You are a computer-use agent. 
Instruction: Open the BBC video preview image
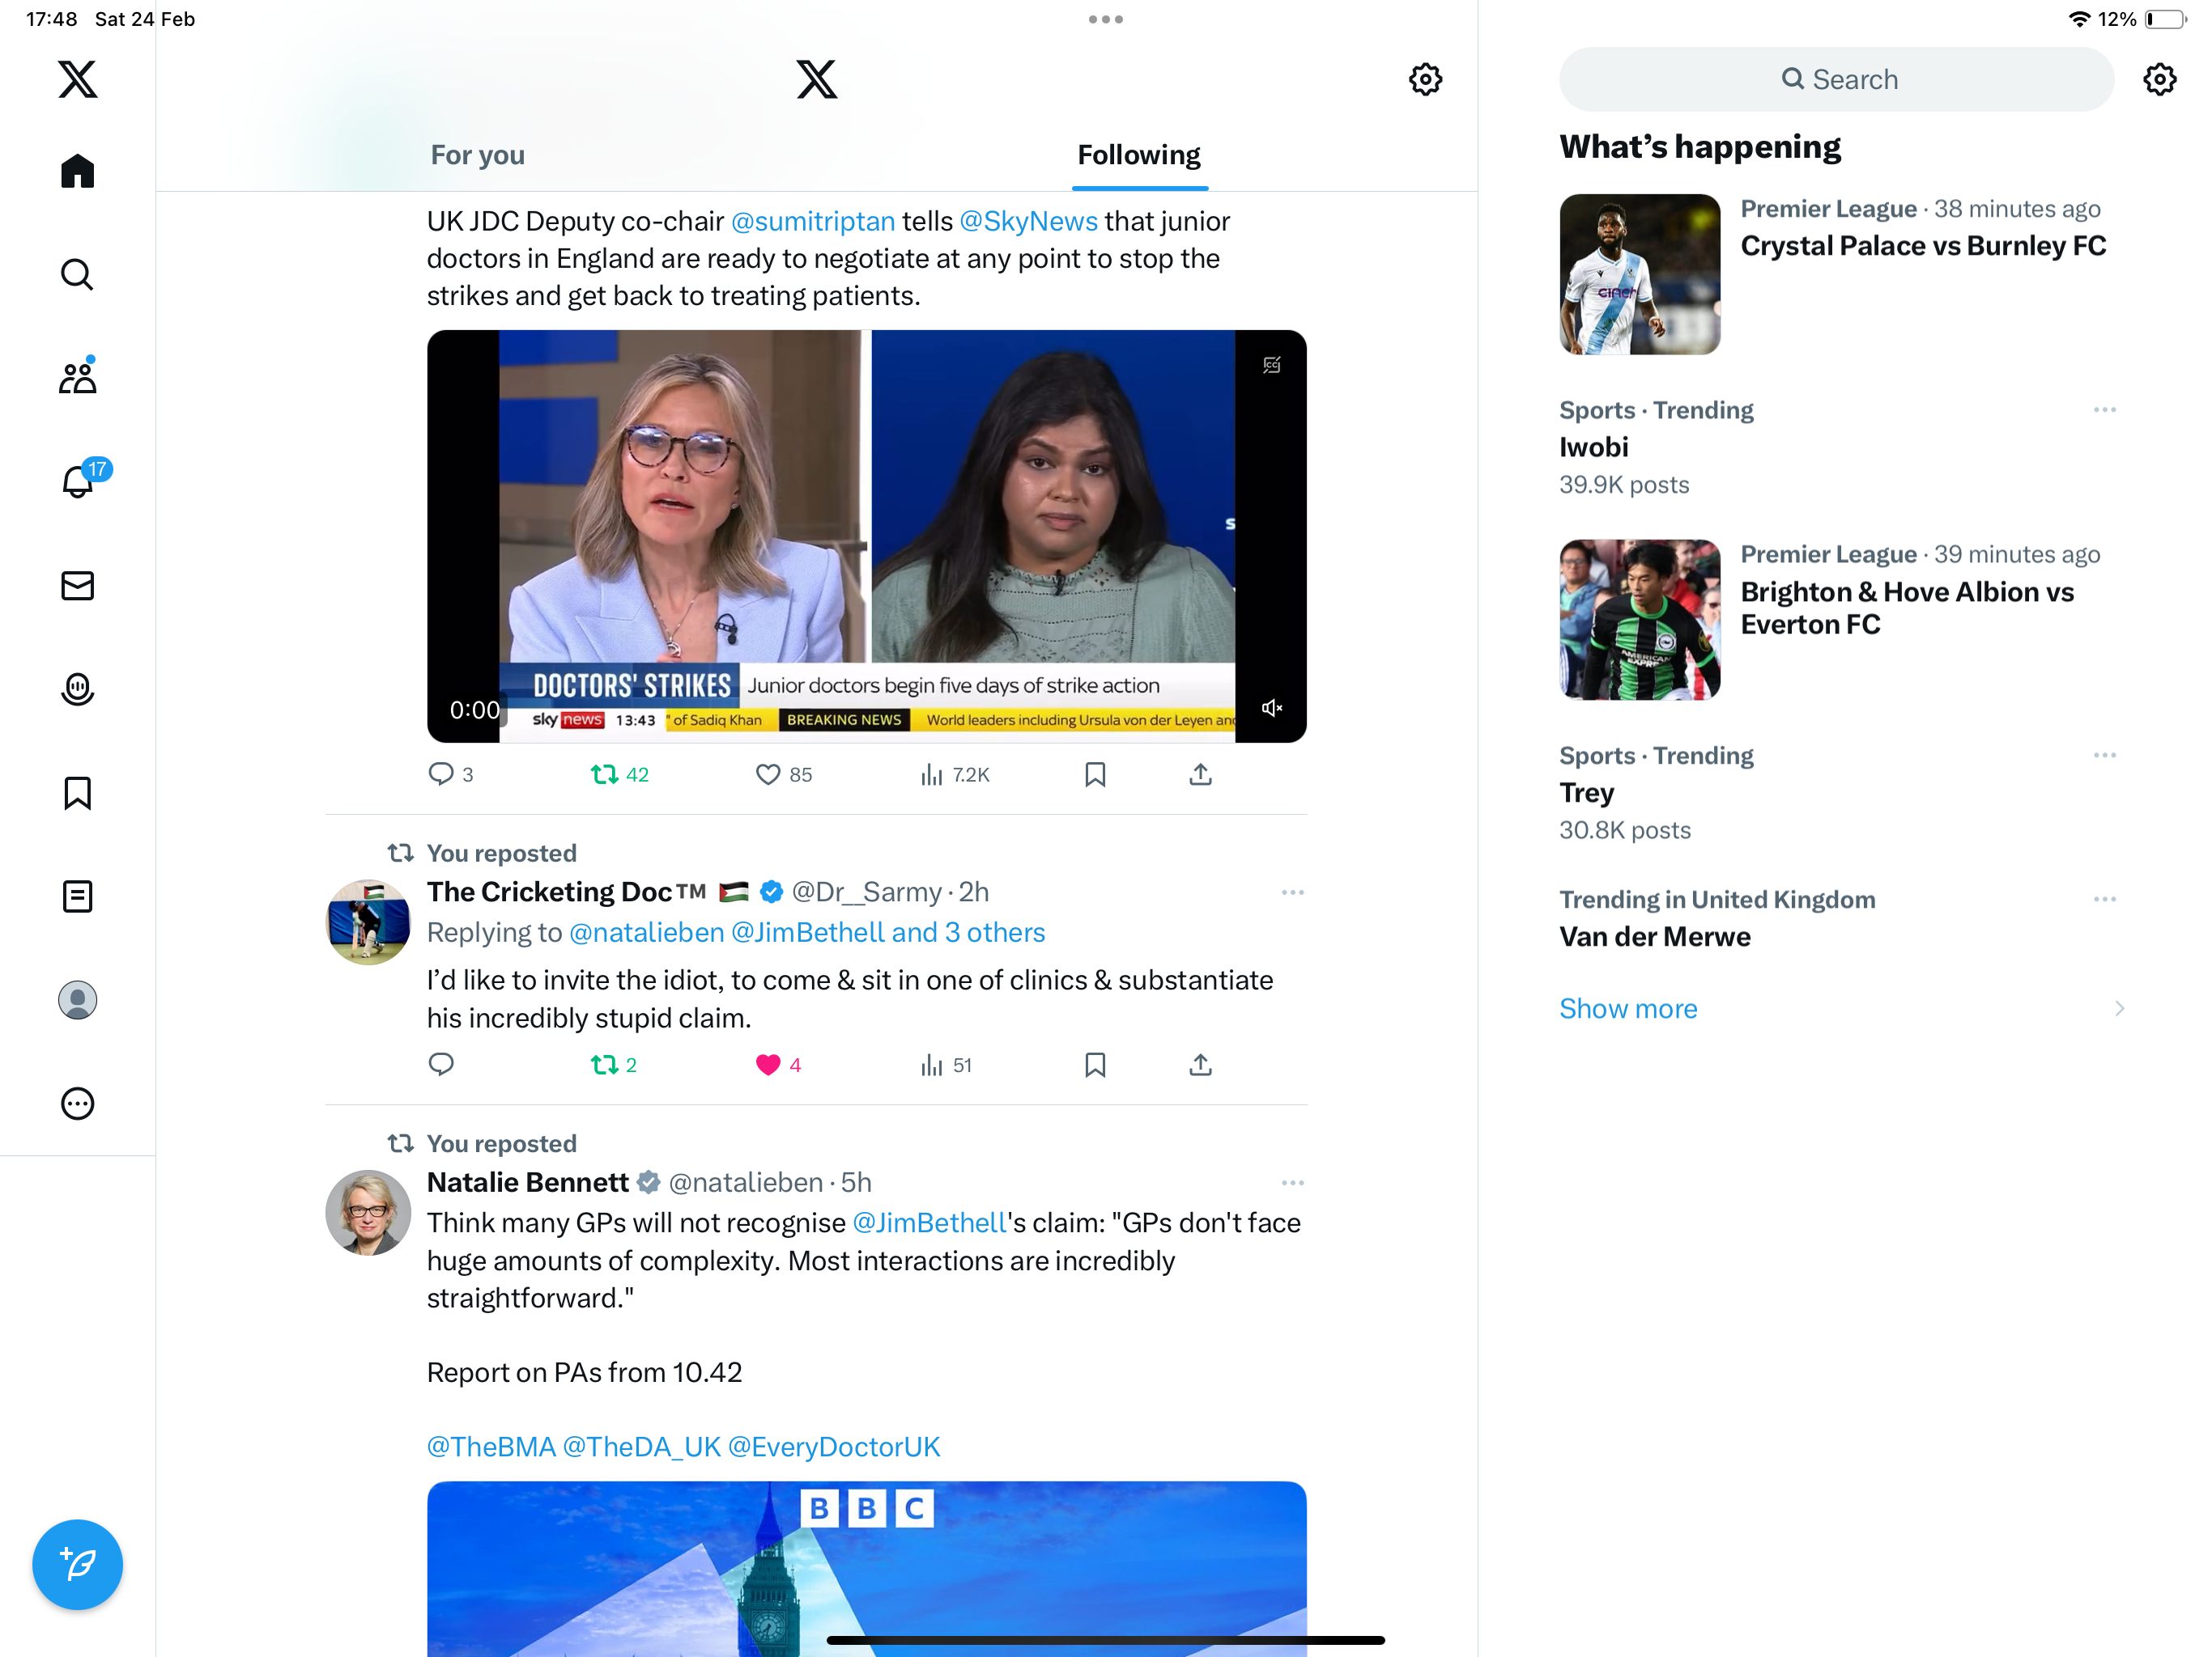click(x=866, y=1568)
